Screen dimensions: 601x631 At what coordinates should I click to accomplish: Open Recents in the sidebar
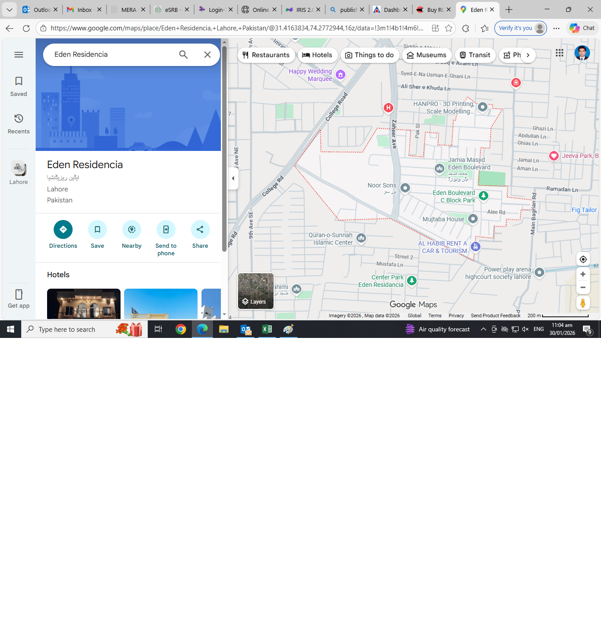pyautogui.click(x=18, y=124)
